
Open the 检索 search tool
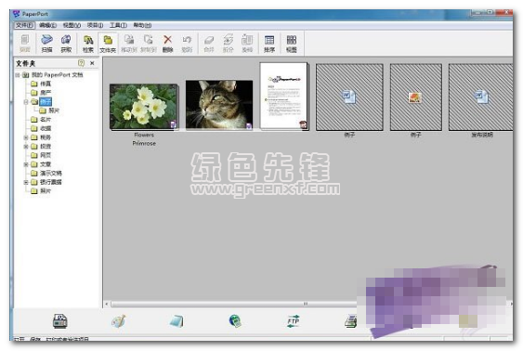tap(88, 44)
